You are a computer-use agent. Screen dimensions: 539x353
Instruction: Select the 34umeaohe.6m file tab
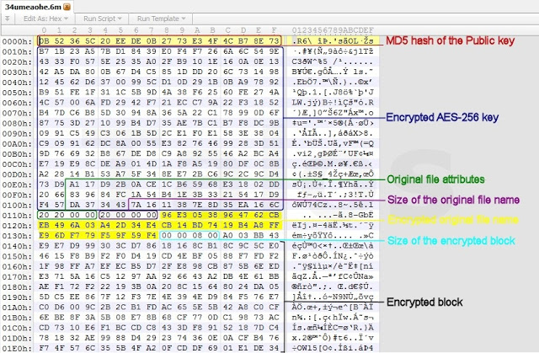point(30,5)
